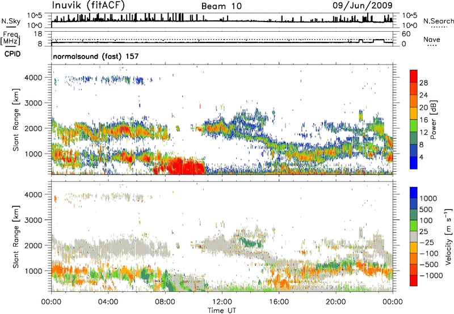Click the '12:00' time tick label
Viewport: 454px width, 314px height.
[222, 302]
